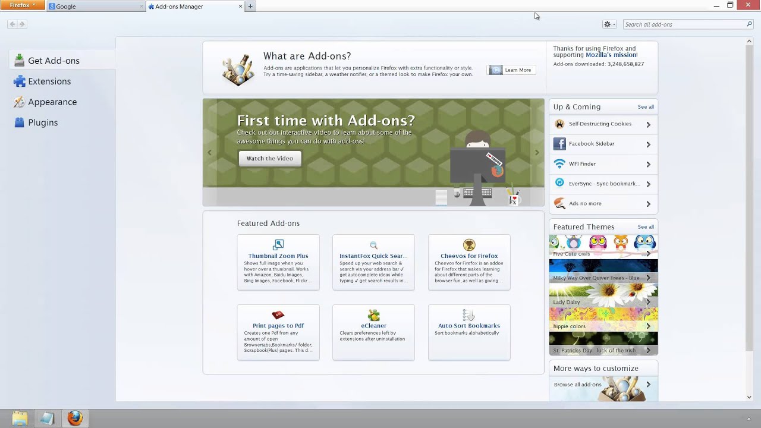The width and height of the screenshot is (761, 428).
Task: Select the hippie colors theme
Action: 603,319
